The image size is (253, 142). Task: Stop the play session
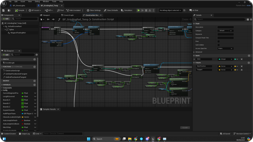point(146,10)
